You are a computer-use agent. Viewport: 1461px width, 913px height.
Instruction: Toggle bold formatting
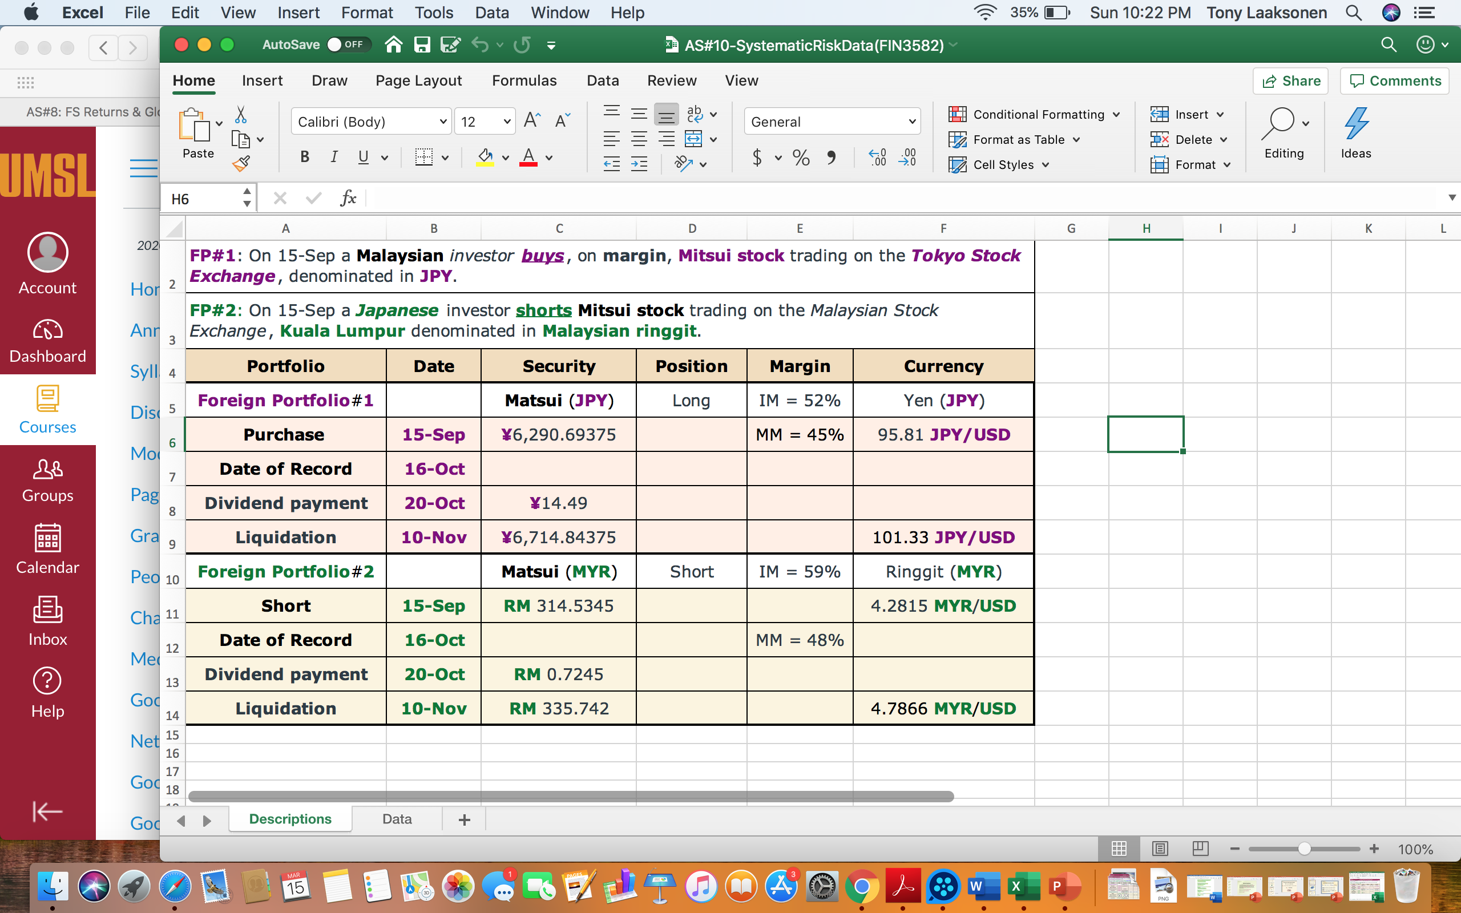pos(304,156)
